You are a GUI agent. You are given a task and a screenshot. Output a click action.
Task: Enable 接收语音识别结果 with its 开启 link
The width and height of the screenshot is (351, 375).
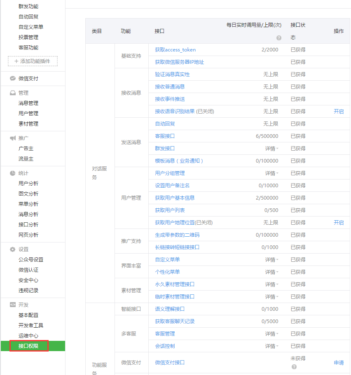pyautogui.click(x=339, y=112)
